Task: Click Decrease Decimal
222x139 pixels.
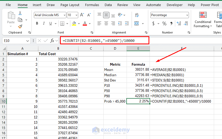Action: 186,23
